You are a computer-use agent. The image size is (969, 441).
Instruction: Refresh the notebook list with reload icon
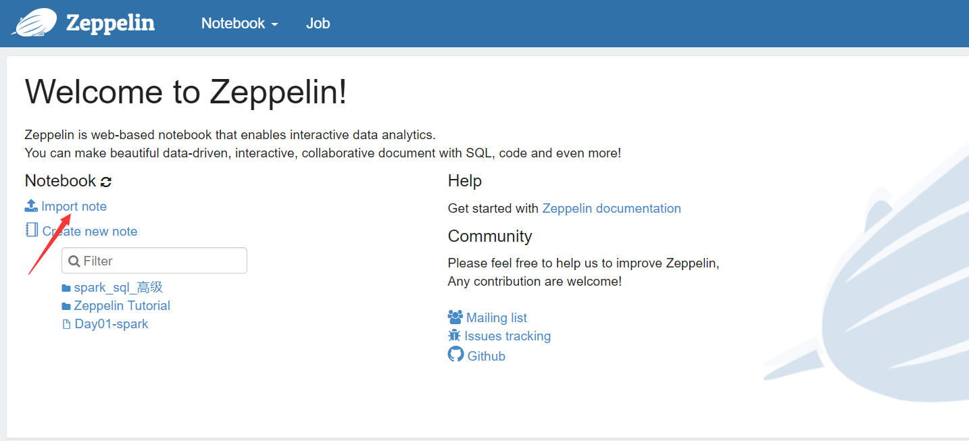[x=106, y=182]
